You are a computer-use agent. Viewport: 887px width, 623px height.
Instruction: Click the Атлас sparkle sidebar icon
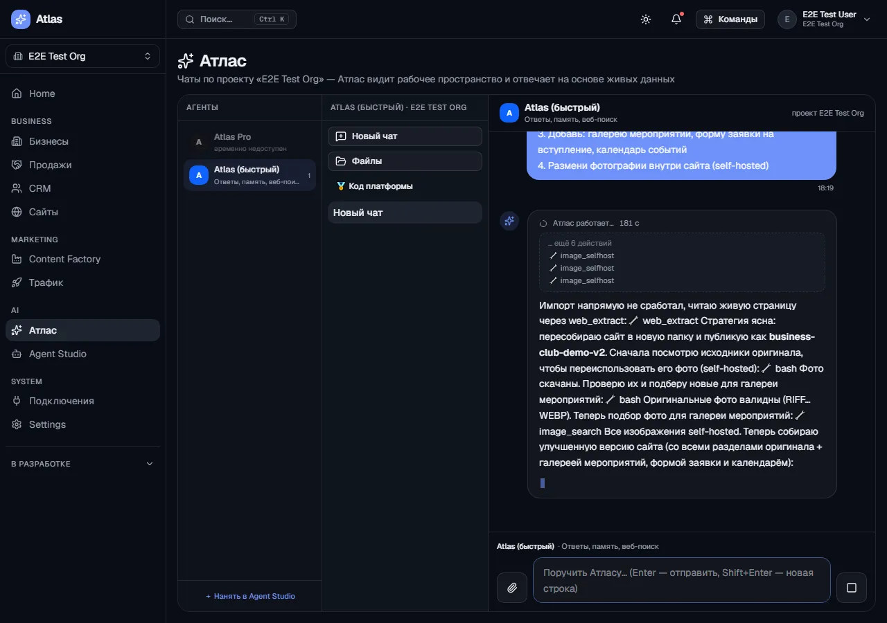click(17, 330)
